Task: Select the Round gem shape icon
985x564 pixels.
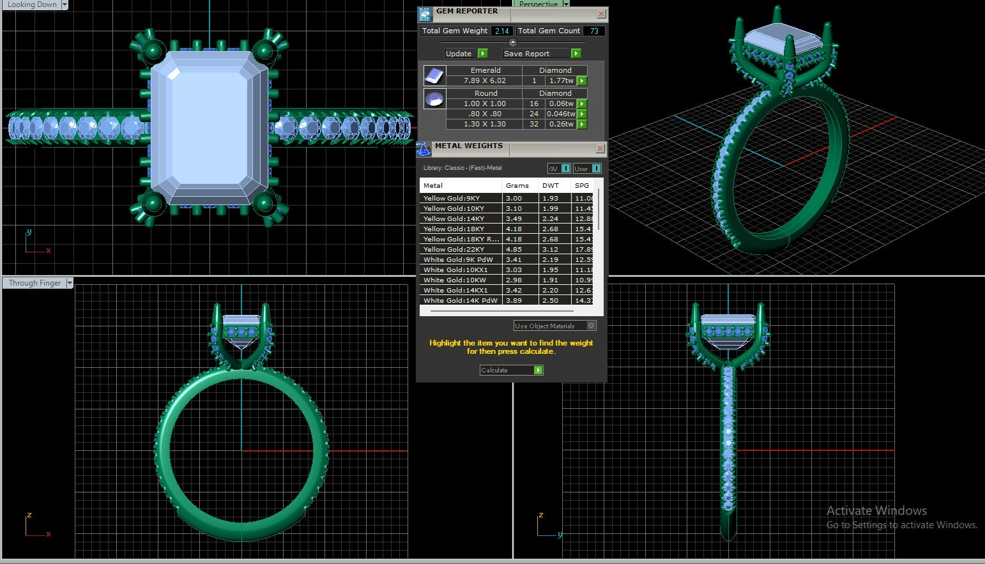Action: pyautogui.click(x=434, y=99)
